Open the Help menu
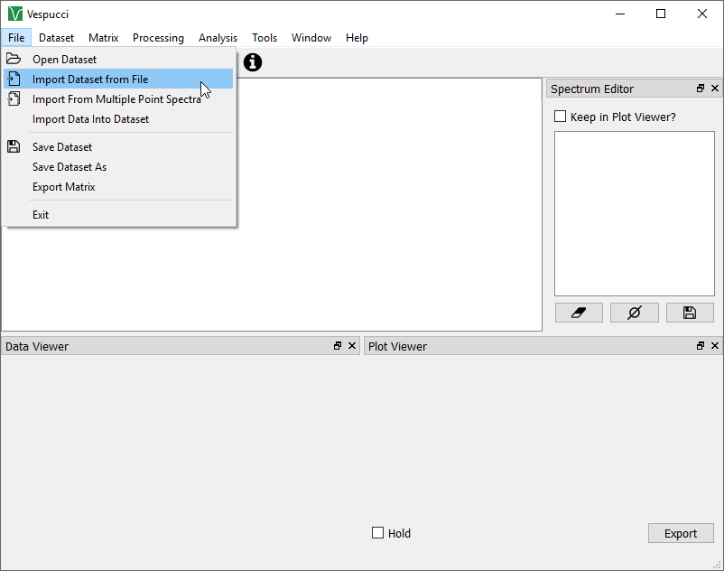This screenshot has height=571, width=724. pyautogui.click(x=357, y=37)
